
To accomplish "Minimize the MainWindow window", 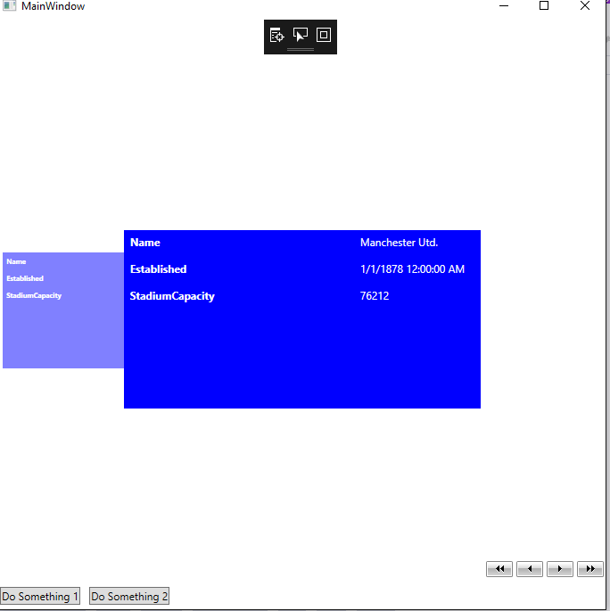I will point(504,6).
